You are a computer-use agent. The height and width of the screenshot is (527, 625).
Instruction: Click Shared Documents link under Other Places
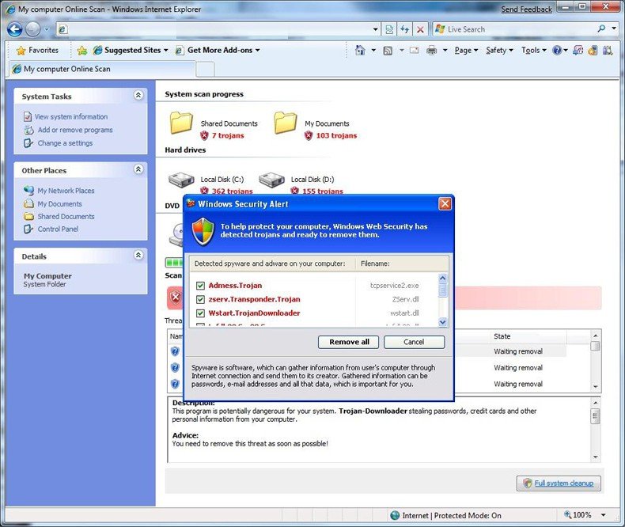coord(66,217)
